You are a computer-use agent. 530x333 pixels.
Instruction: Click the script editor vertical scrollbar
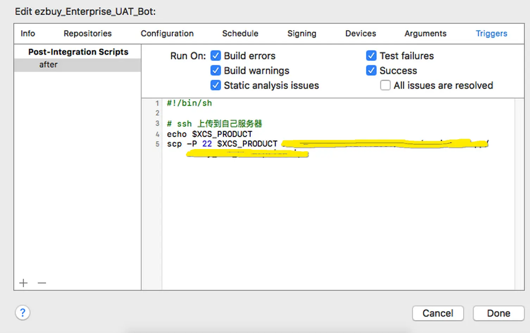(x=519, y=194)
